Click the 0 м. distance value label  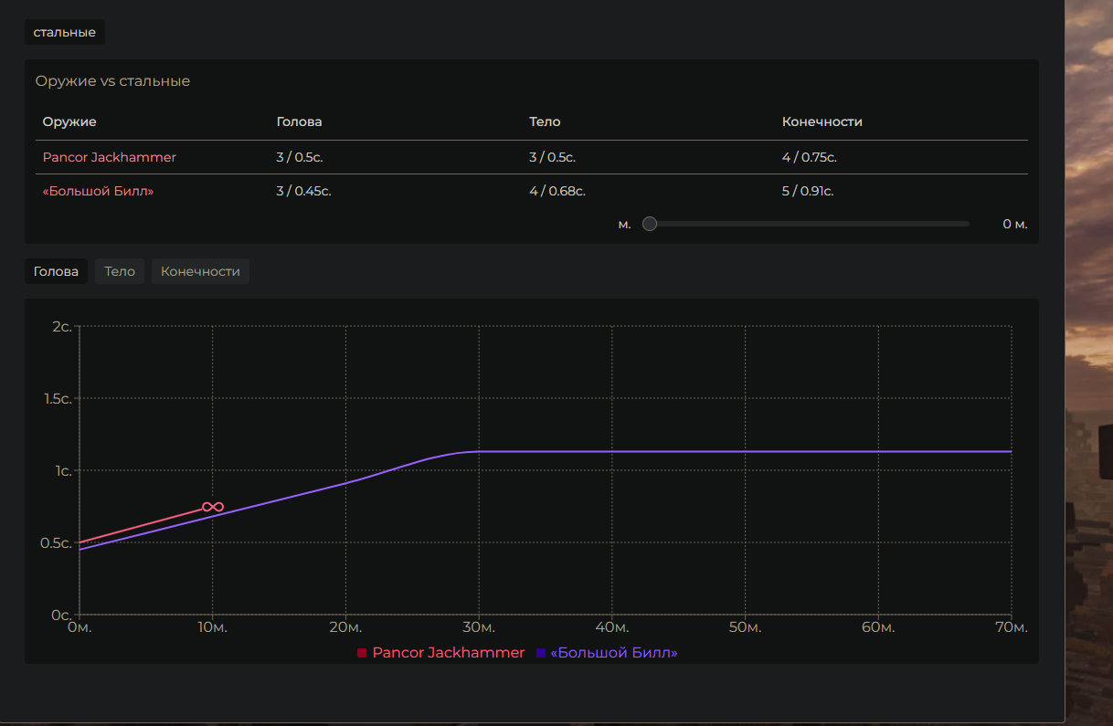pyautogui.click(x=1014, y=224)
